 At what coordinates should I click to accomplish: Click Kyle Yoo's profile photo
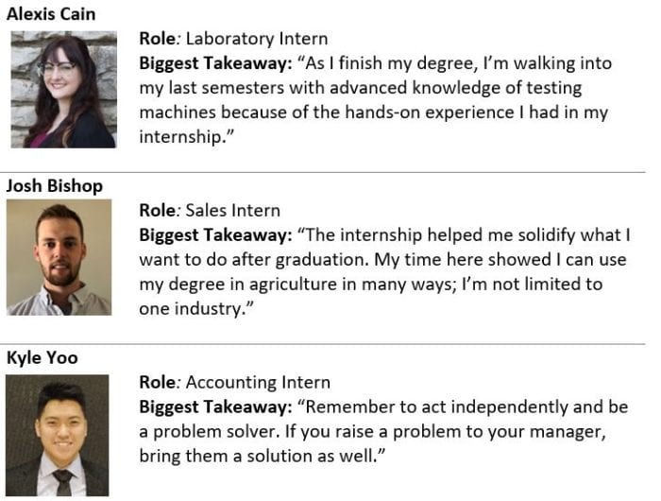pyautogui.click(x=58, y=436)
